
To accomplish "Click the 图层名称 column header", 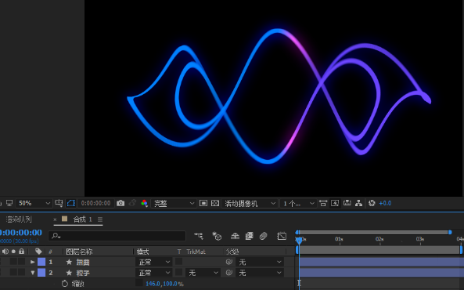I will 79,252.
